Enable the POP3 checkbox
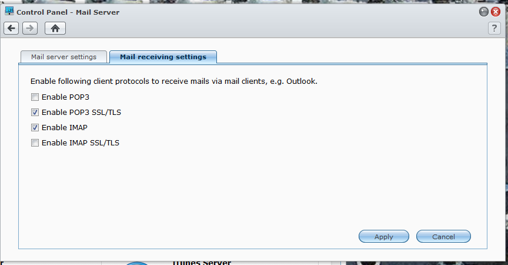This screenshot has width=508, height=265. click(x=35, y=97)
